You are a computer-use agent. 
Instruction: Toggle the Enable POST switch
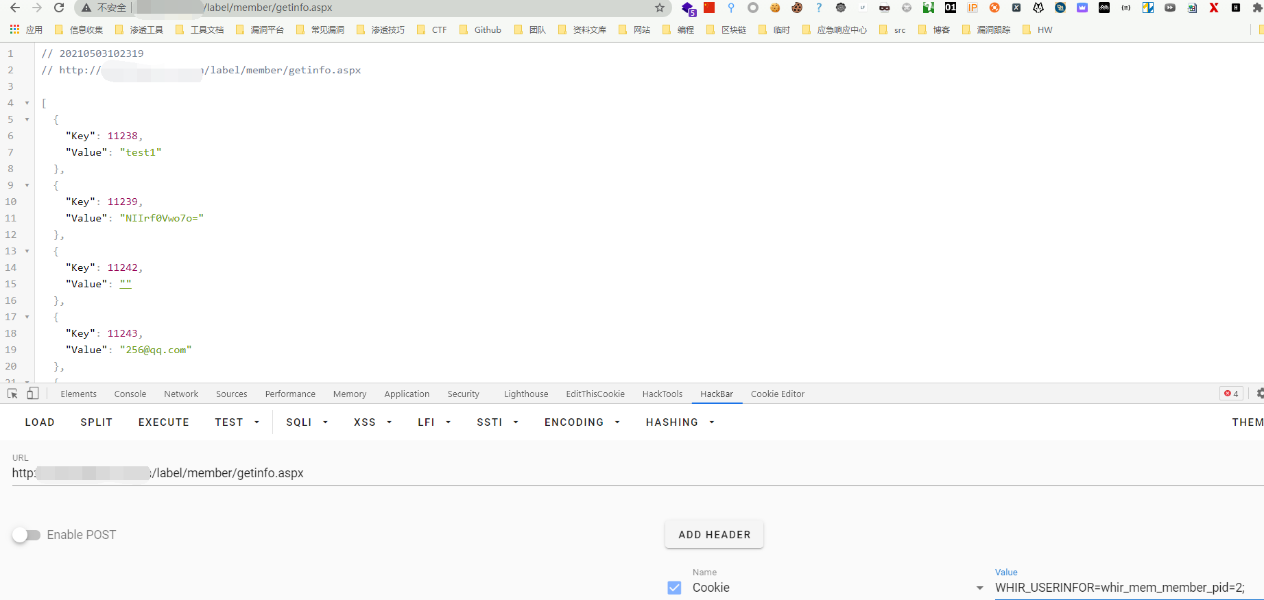[x=27, y=535]
